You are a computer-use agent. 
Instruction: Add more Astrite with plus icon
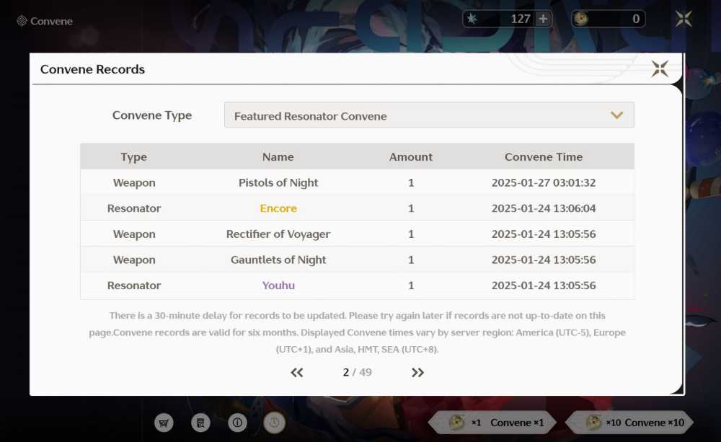pyautogui.click(x=543, y=19)
